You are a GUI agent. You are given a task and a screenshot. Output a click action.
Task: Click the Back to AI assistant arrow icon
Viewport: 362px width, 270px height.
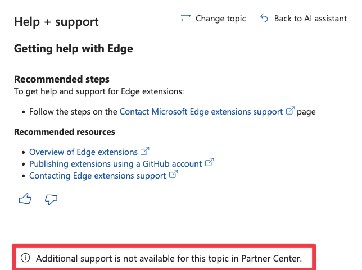coord(264,18)
